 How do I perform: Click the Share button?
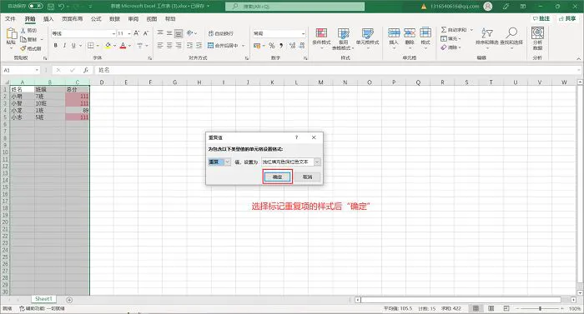567,18
